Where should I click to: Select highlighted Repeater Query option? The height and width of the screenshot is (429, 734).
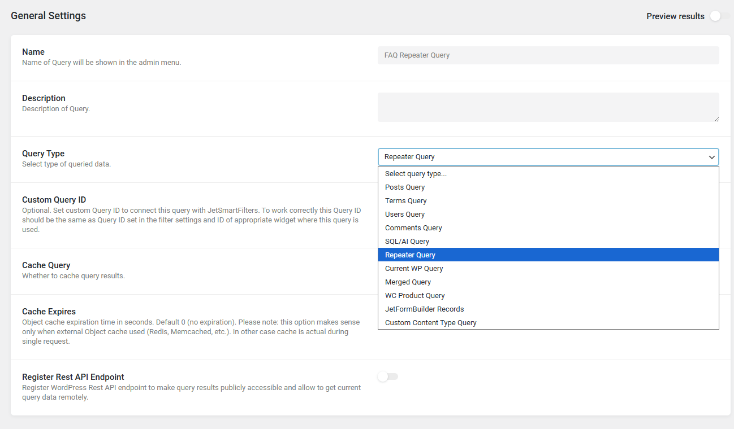(410, 255)
